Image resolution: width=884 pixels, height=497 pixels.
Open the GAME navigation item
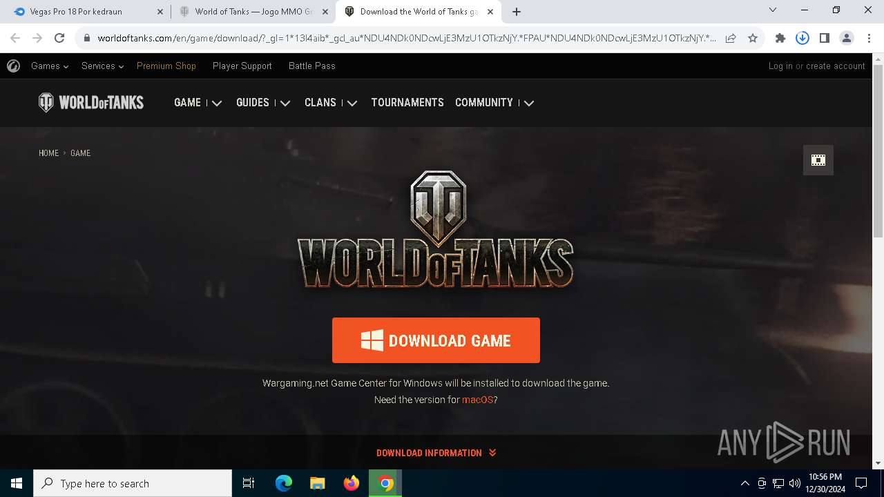coord(187,103)
